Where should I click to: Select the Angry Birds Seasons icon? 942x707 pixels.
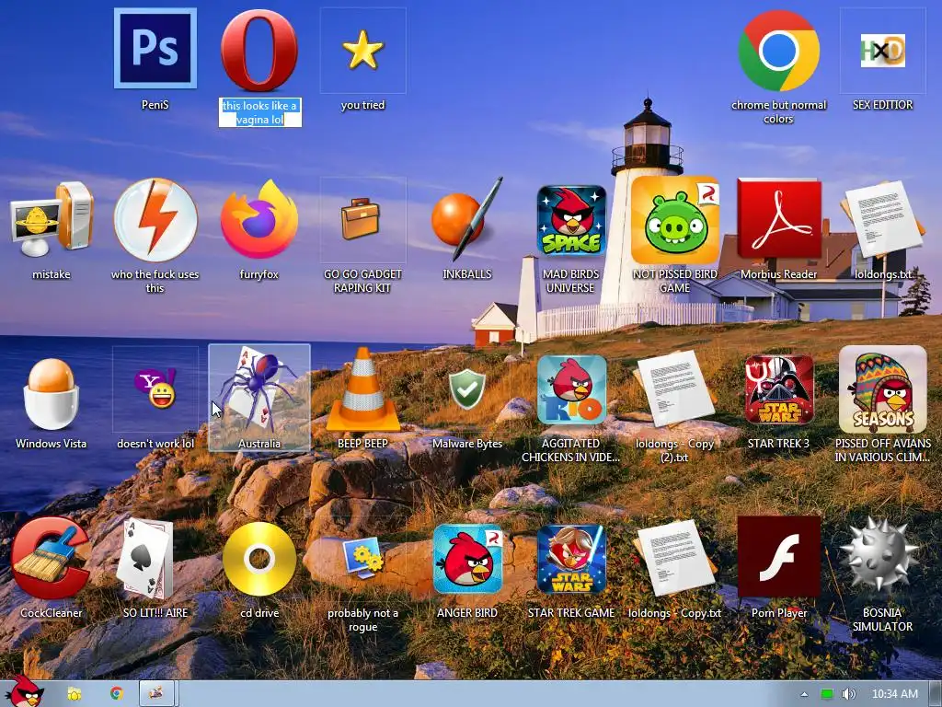882,389
